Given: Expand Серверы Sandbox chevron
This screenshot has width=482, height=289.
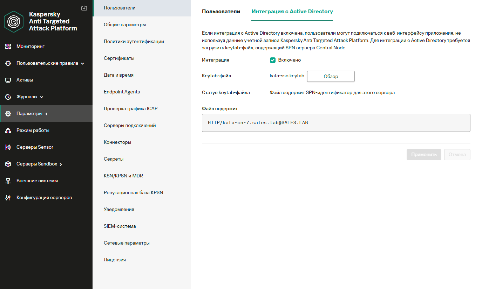Looking at the screenshot, I should pos(61,164).
